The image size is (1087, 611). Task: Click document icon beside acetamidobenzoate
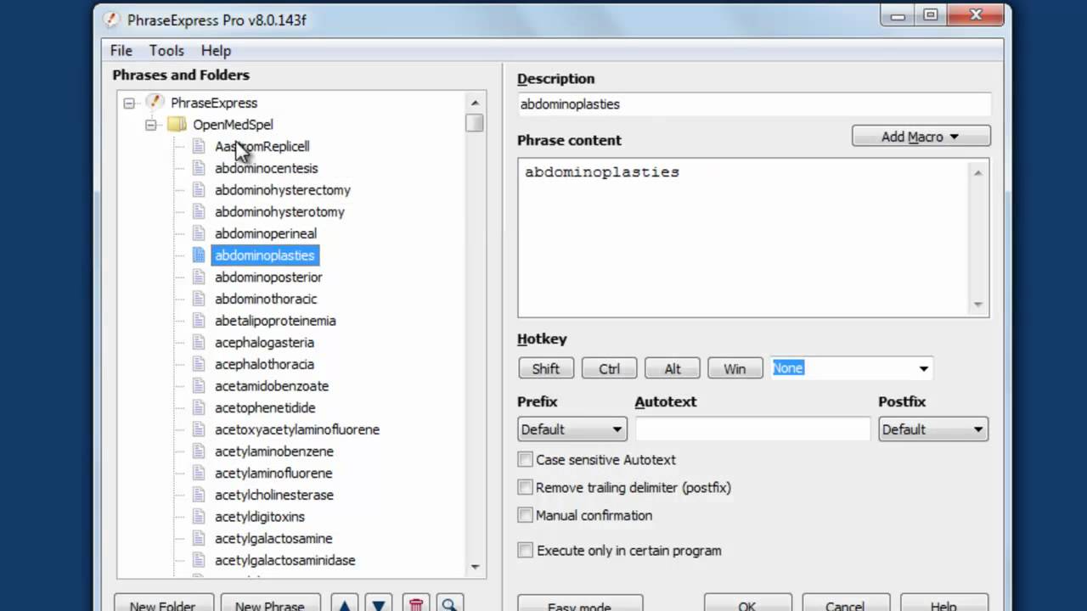click(x=199, y=386)
